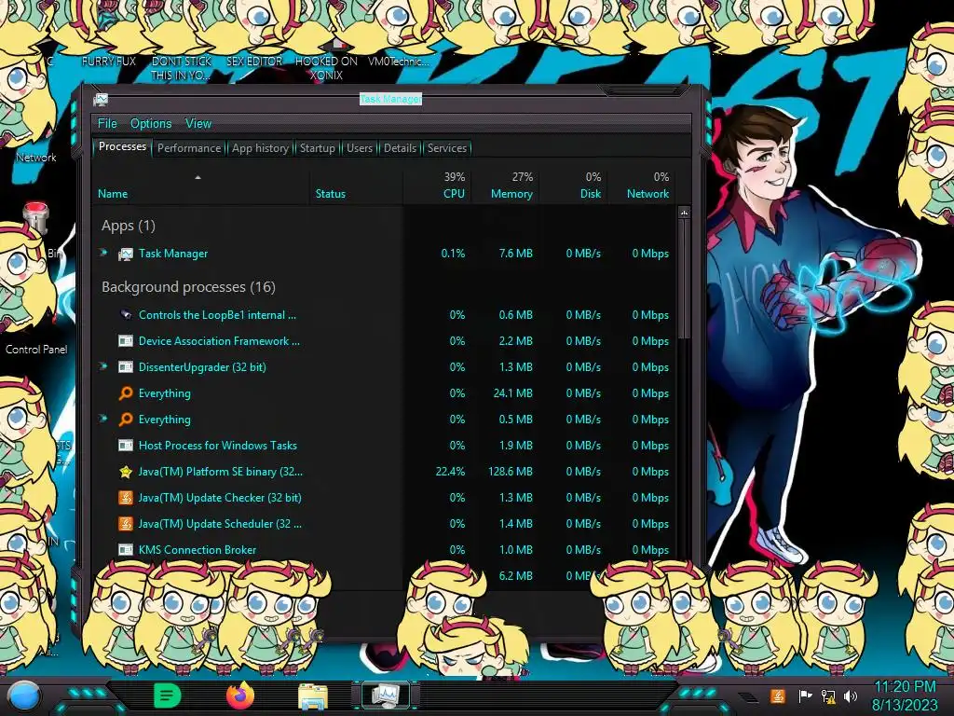Viewport: 954px width, 716px height.
Task: Click the Java tray icon
Action: pos(777,695)
